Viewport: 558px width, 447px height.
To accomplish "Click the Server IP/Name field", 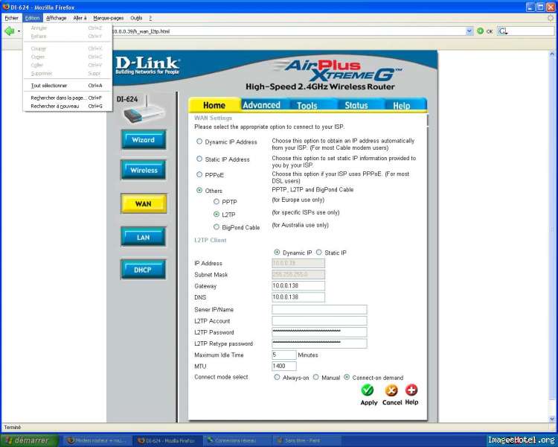I will point(319,309).
